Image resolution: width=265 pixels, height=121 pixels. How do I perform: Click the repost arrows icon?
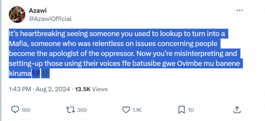pyautogui.click(x=70, y=110)
